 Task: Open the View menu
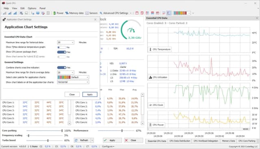[15, 8]
